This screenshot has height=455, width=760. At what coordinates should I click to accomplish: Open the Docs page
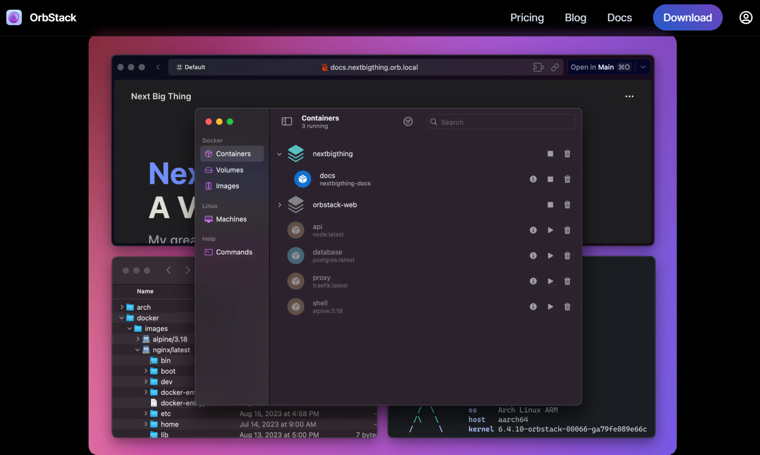[620, 17]
